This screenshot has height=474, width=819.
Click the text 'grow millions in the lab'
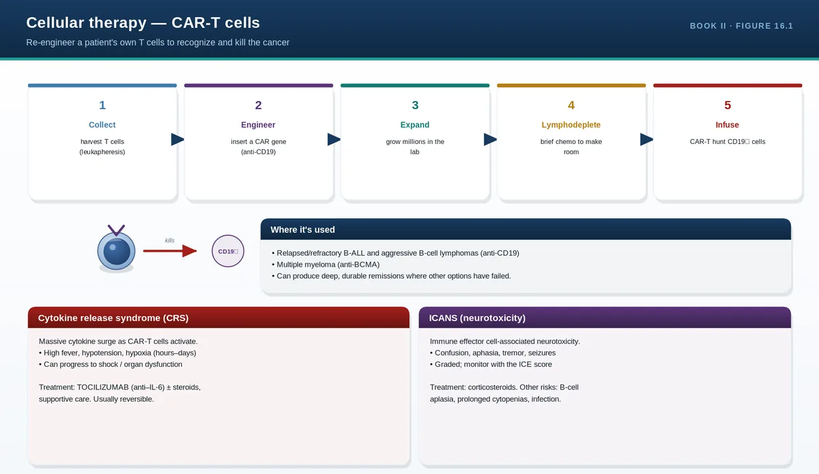(x=415, y=147)
